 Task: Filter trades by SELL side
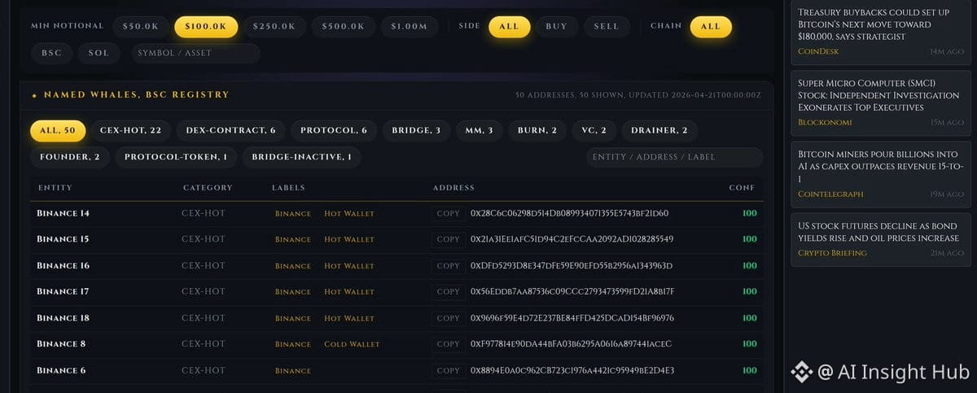click(607, 26)
